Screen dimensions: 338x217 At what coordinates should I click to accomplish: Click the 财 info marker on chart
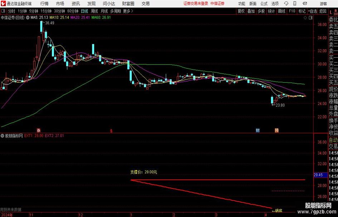coord(258,130)
